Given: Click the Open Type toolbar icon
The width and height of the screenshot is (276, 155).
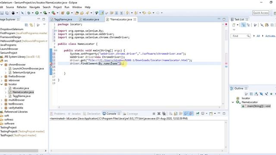Looking at the screenshot, I should [77, 13].
